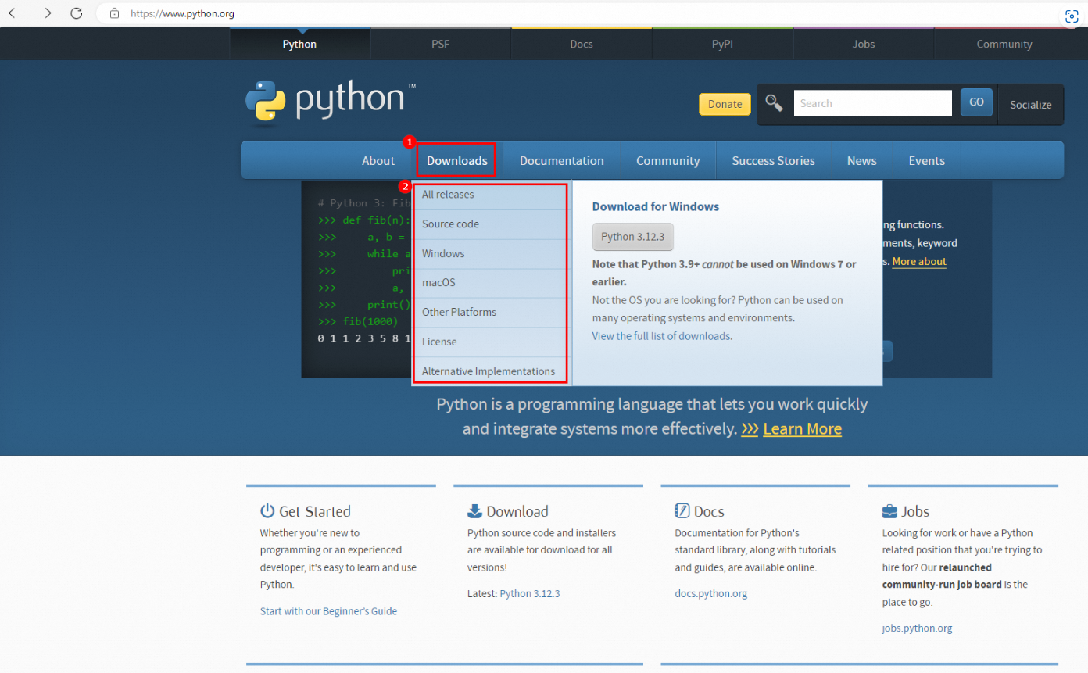Go forward with the browser forward arrow

[45, 13]
